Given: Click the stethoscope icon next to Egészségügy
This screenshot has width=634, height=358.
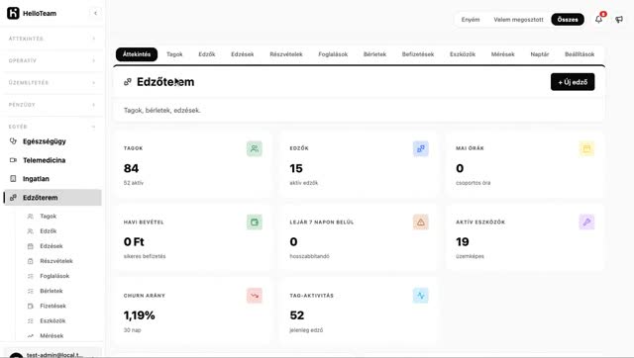Looking at the screenshot, I should tap(13, 141).
